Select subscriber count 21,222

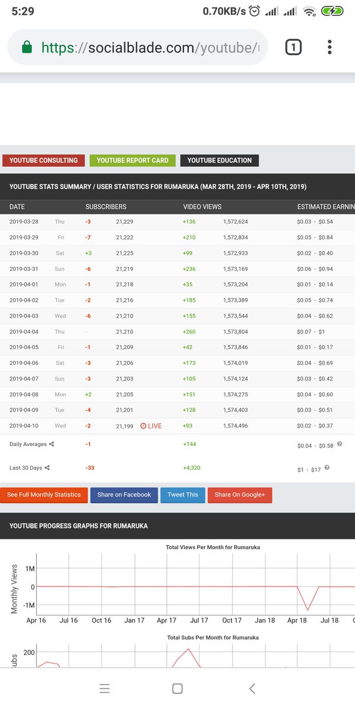[125, 238]
